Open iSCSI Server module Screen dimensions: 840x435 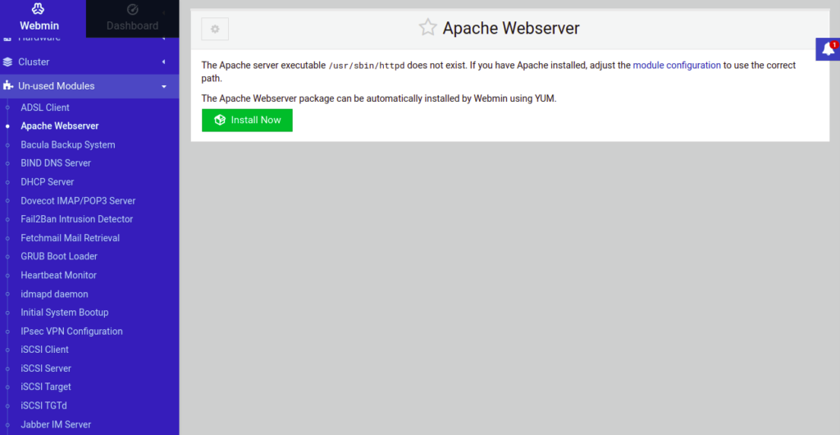[x=46, y=369]
